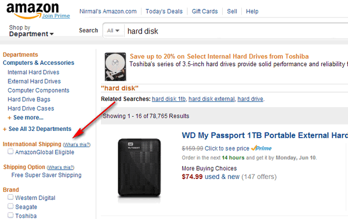Click the Join Prime link
The height and width of the screenshot is (219, 348).
click(x=56, y=16)
